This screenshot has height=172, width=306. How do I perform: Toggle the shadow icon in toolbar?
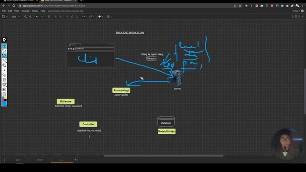click(x=77, y=17)
